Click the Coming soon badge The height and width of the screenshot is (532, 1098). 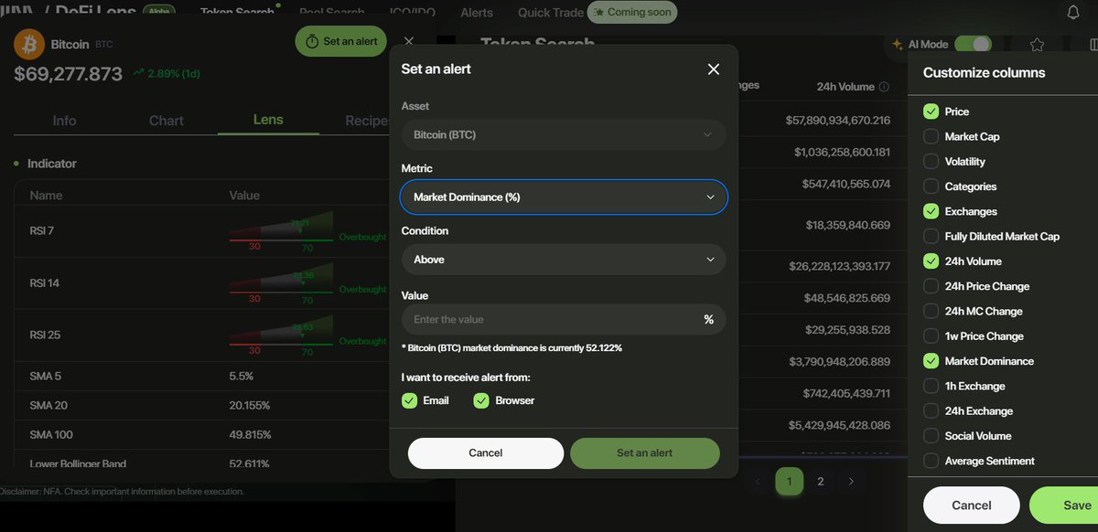(x=633, y=13)
